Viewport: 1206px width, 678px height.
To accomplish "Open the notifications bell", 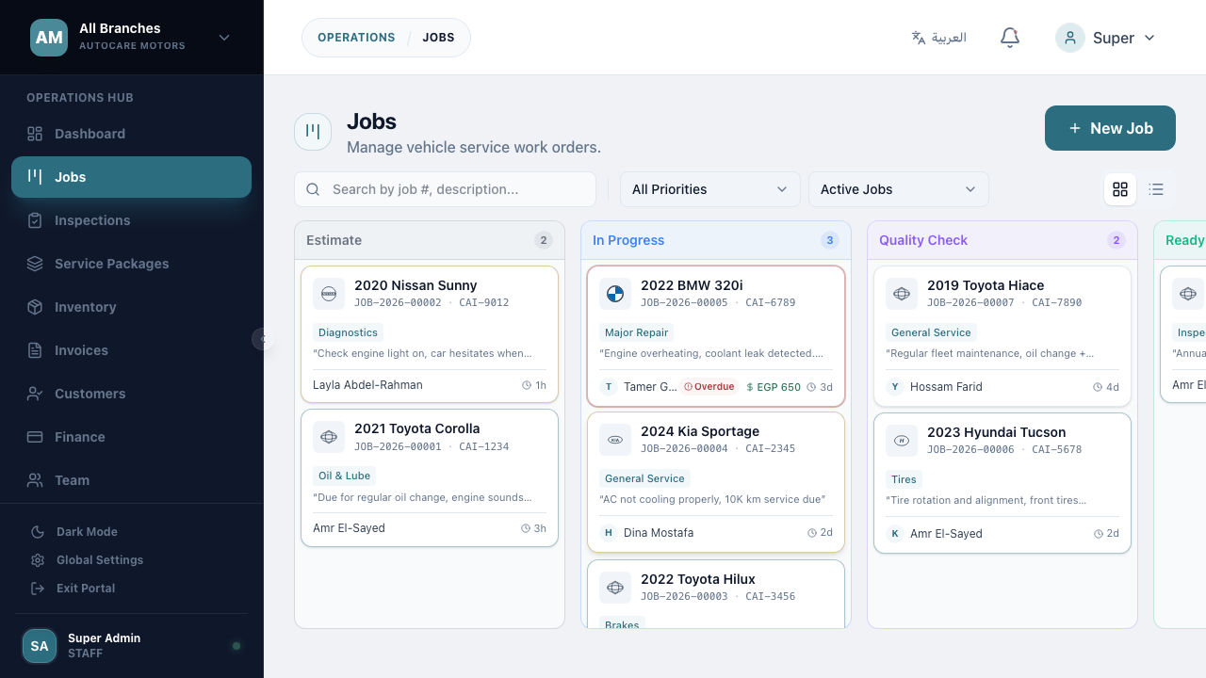I will (x=1010, y=38).
